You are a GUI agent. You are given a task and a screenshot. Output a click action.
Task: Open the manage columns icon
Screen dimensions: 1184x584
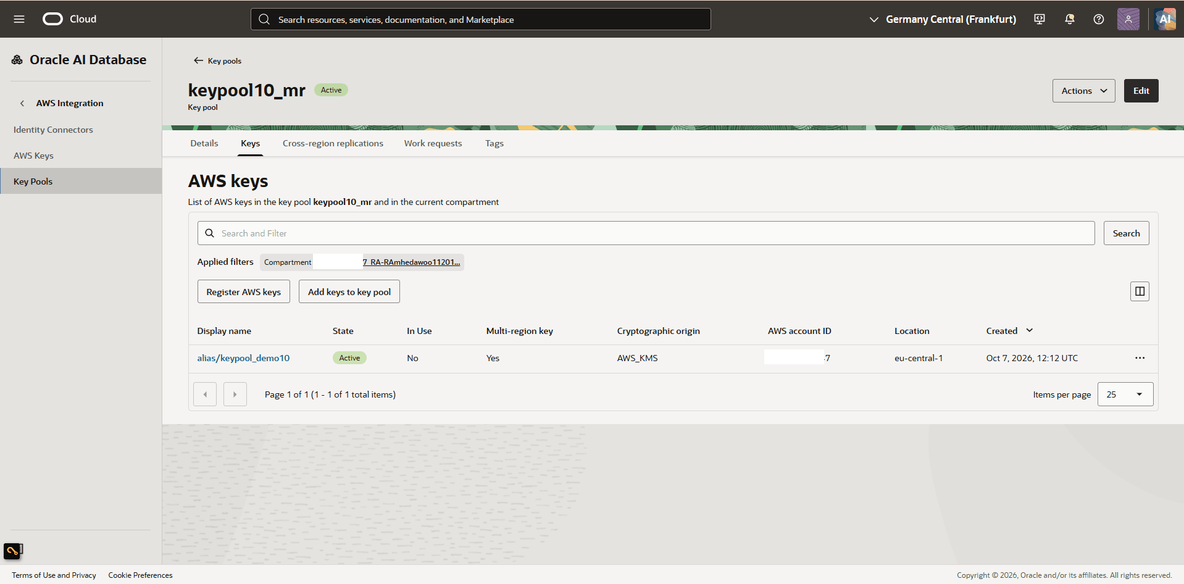pos(1140,291)
